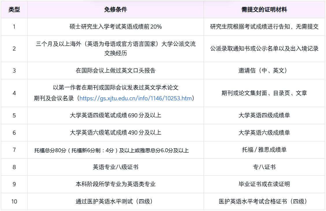326x211 pixels.
Task: Open the gs.xjtu.edu.cn journal list link
Action: (x=135, y=98)
